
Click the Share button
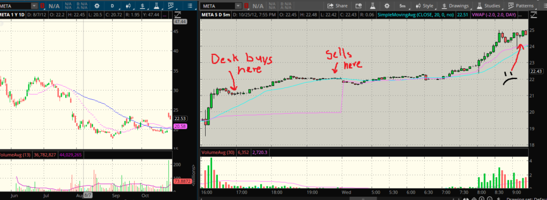[338, 5]
